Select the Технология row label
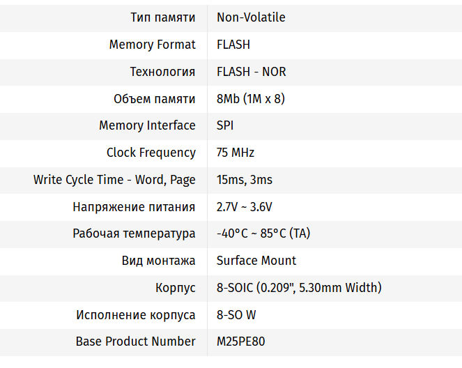The height and width of the screenshot is (368, 462). click(x=162, y=72)
